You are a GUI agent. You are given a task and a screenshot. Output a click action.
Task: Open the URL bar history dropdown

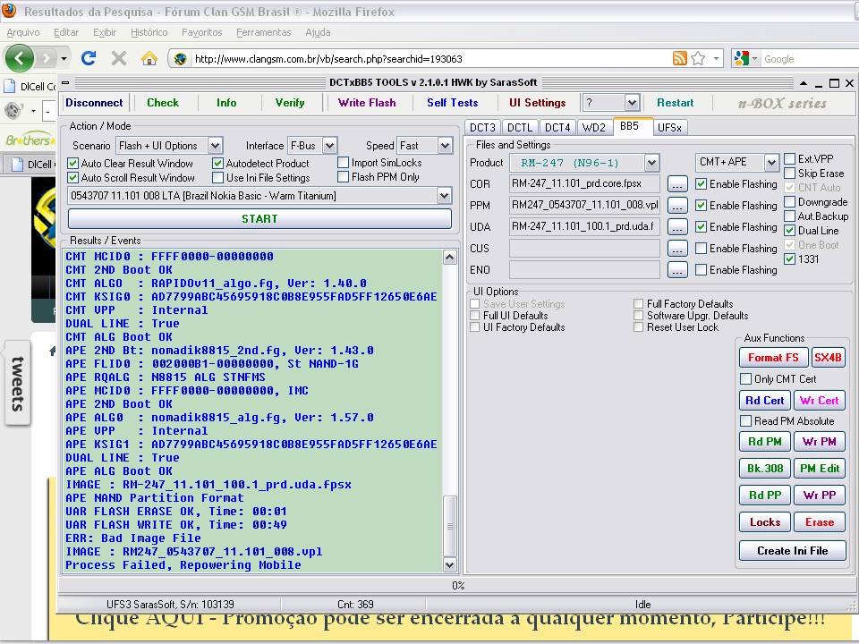tap(716, 58)
